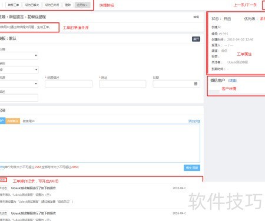
Task: Click the 设为已关闭 button
Action: (x=52, y=5)
